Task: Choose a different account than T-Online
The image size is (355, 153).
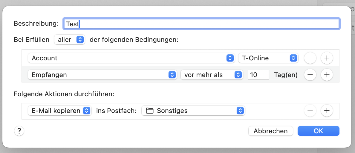Action: [x=268, y=58]
